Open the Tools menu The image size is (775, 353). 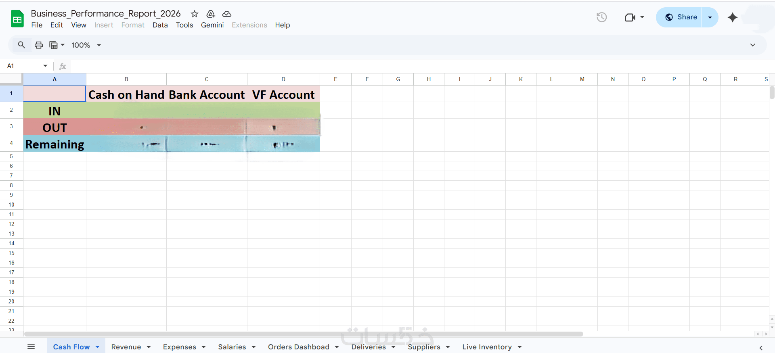pyautogui.click(x=184, y=25)
